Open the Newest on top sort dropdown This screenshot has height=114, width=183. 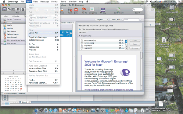pos(67,23)
